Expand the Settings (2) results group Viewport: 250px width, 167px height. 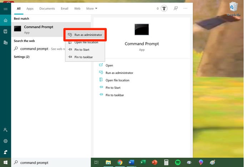[x=21, y=57]
